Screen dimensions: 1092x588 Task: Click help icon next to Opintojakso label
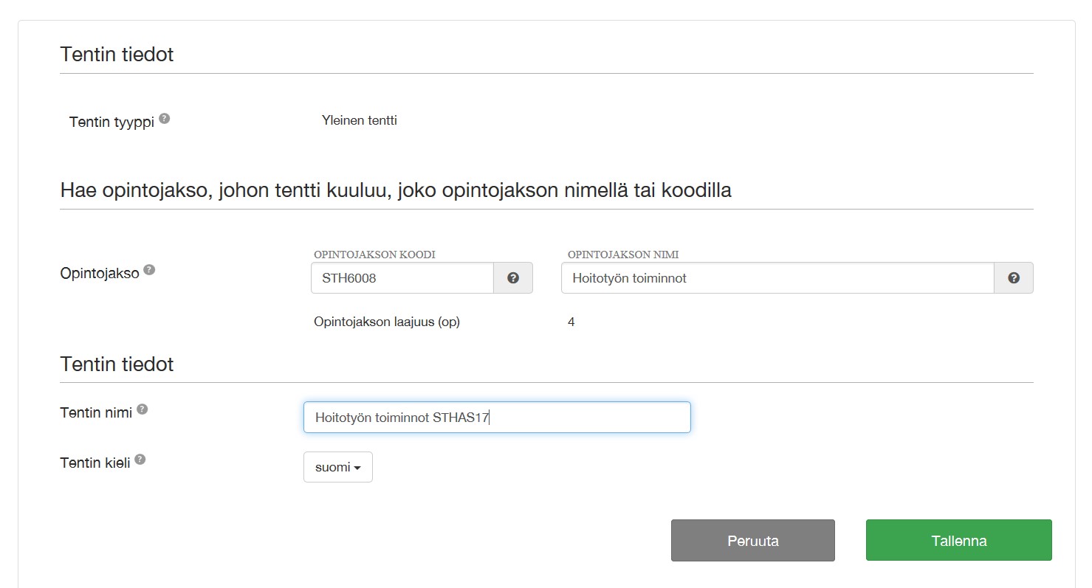(x=149, y=270)
